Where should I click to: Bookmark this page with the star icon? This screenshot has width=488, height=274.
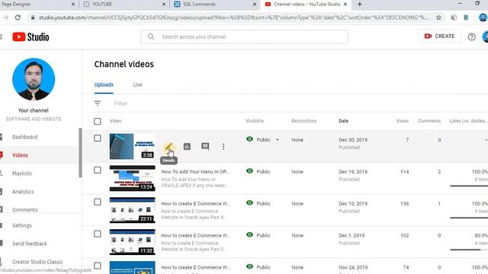[438, 18]
